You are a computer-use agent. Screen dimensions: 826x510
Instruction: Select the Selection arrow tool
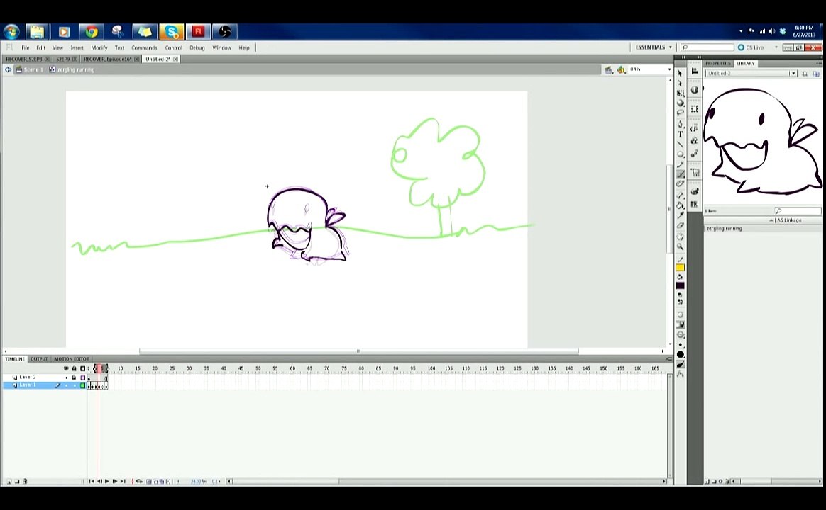(x=680, y=74)
